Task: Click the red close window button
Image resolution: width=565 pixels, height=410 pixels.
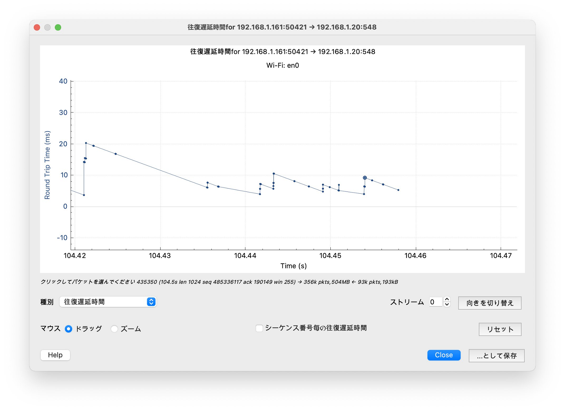Action: pos(37,27)
